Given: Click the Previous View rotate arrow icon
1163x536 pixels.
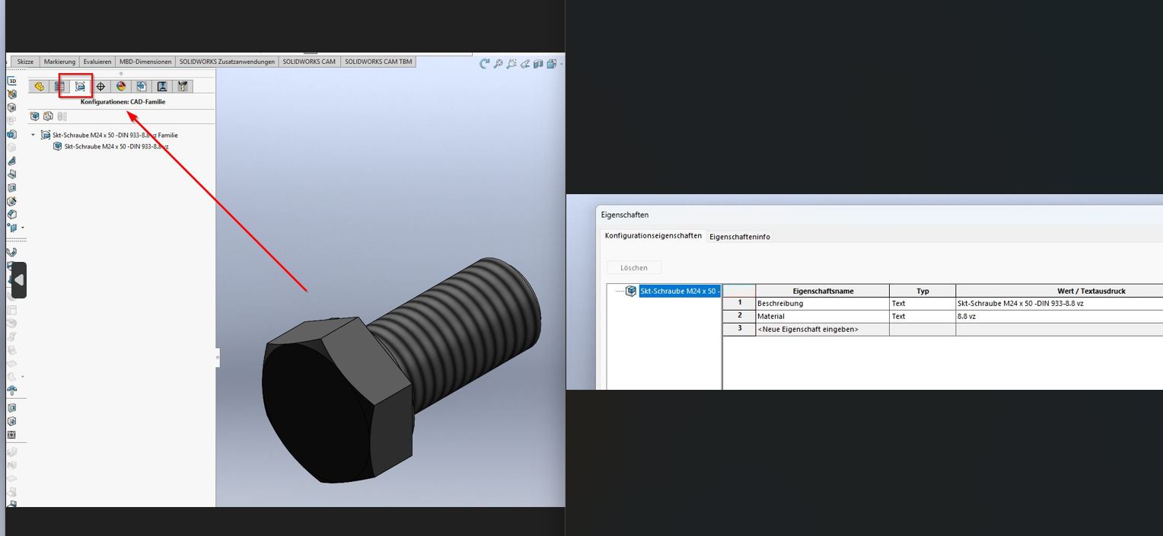Looking at the screenshot, I should 484,64.
